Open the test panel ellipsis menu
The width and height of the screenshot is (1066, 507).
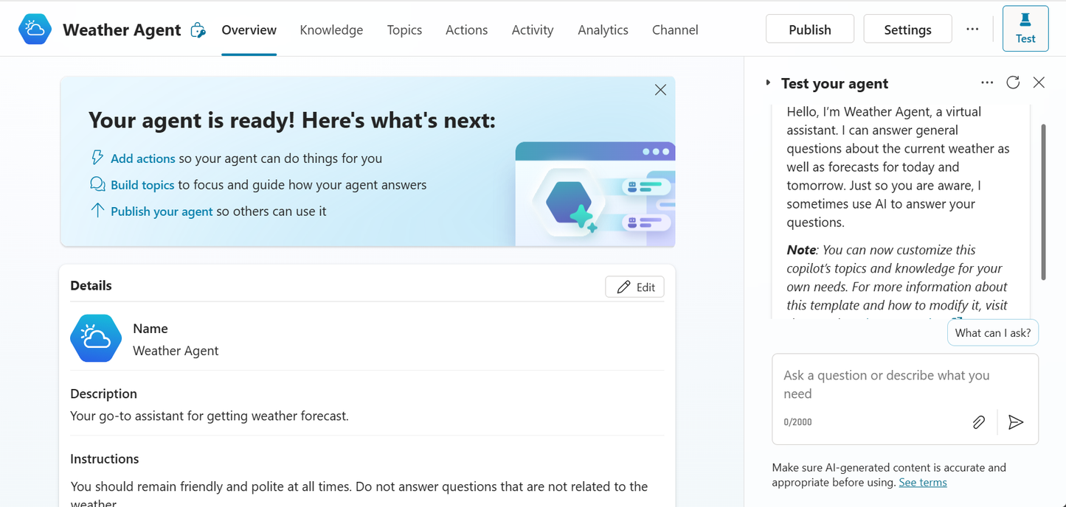point(987,83)
